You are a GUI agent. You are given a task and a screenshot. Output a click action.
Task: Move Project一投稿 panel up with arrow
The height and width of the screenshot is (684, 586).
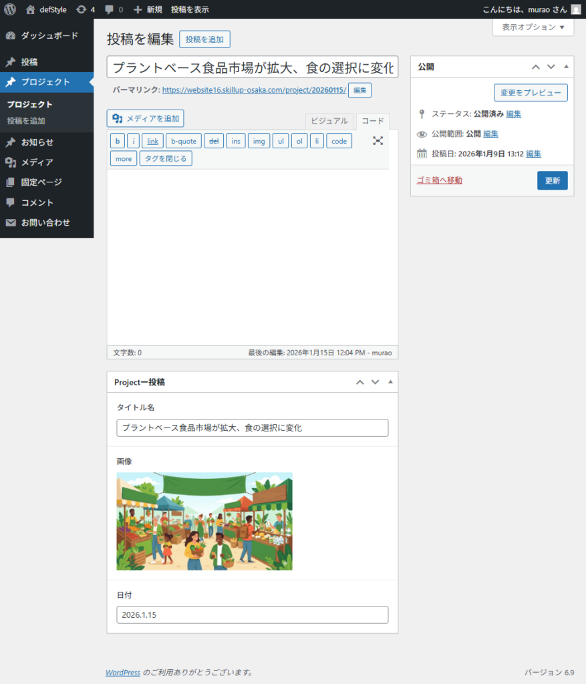coord(359,382)
